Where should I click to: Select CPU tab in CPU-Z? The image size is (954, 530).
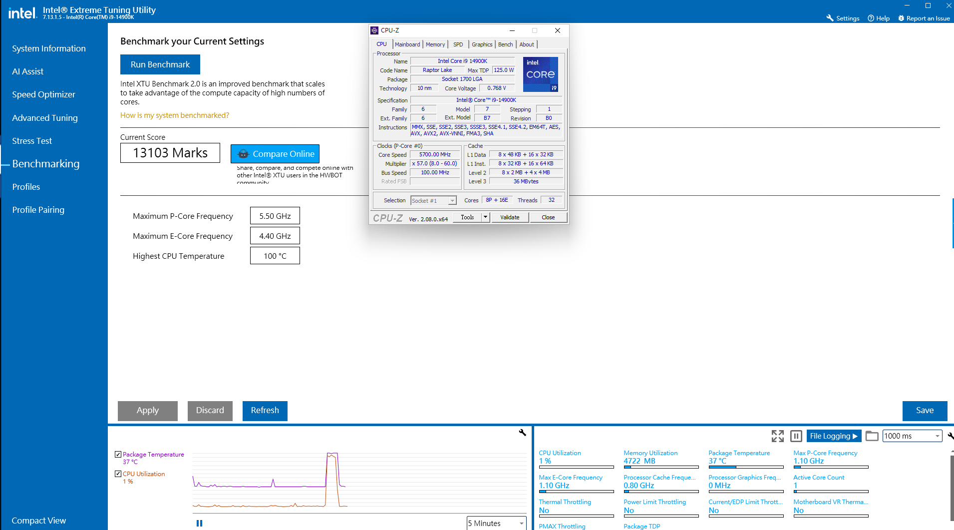coord(381,44)
